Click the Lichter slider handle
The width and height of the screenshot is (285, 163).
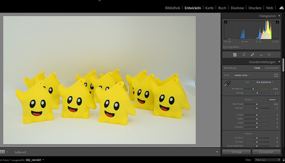[x=257, y=115]
